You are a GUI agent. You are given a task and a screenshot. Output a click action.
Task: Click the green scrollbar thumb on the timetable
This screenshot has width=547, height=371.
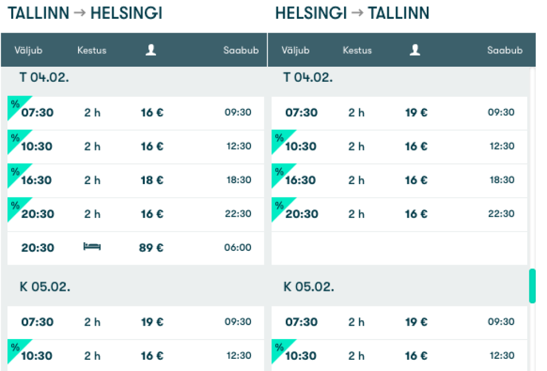pos(532,286)
